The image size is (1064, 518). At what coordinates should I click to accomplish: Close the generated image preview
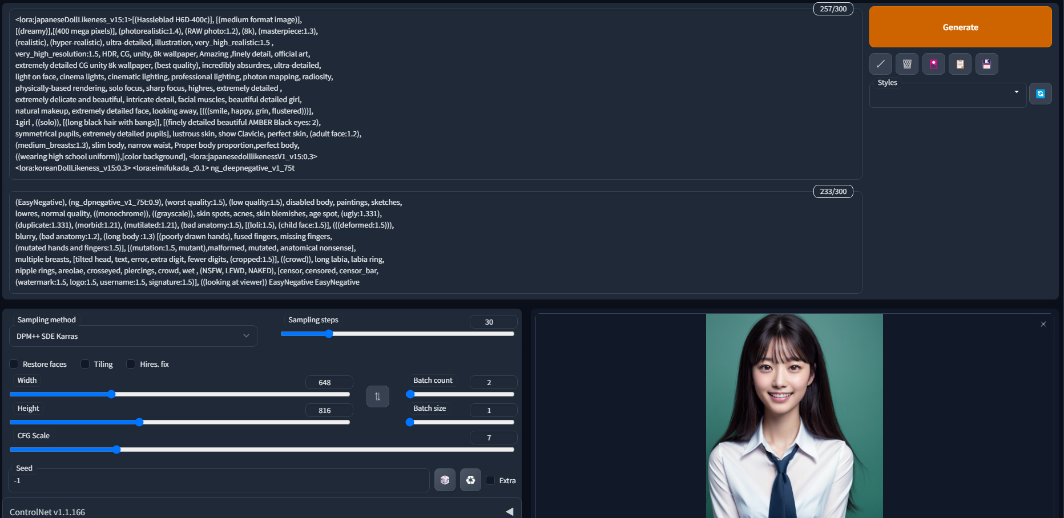tap(1043, 324)
